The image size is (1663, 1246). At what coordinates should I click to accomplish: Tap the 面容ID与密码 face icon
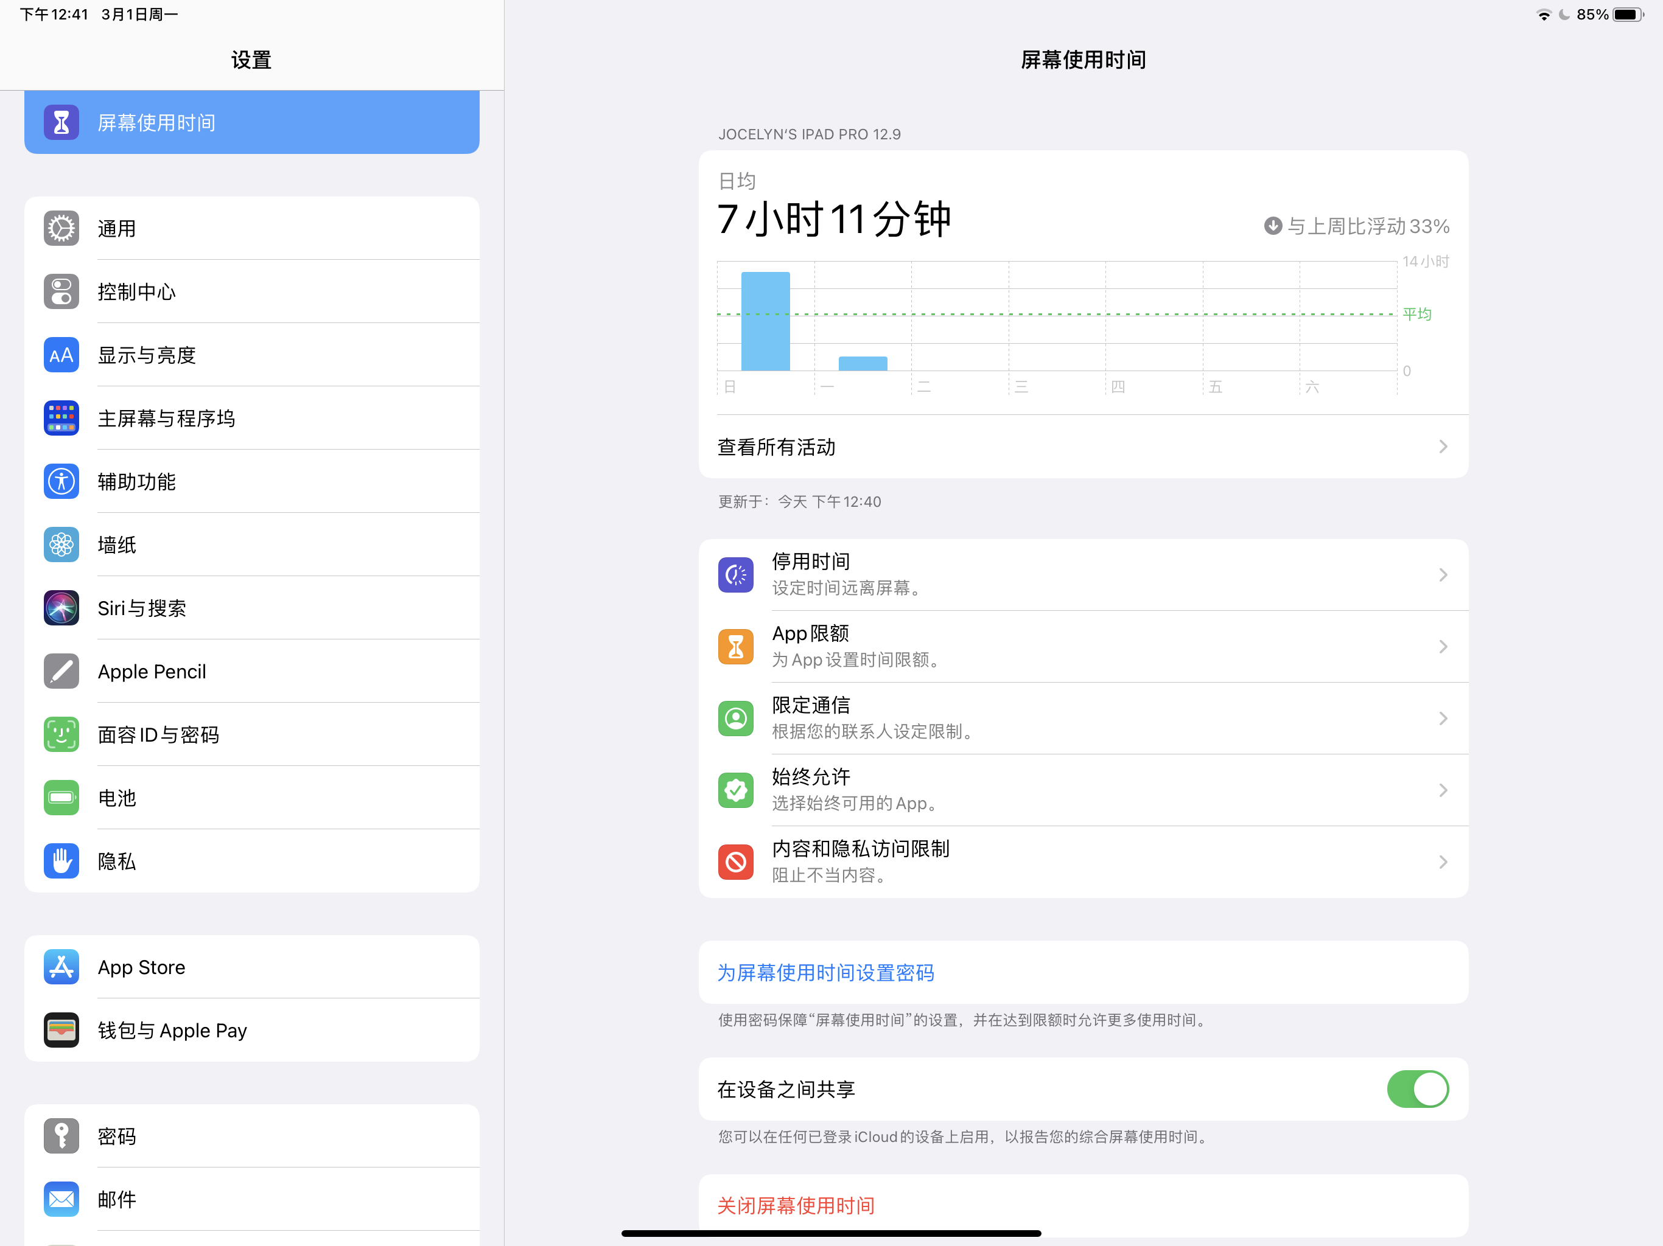[x=61, y=734]
